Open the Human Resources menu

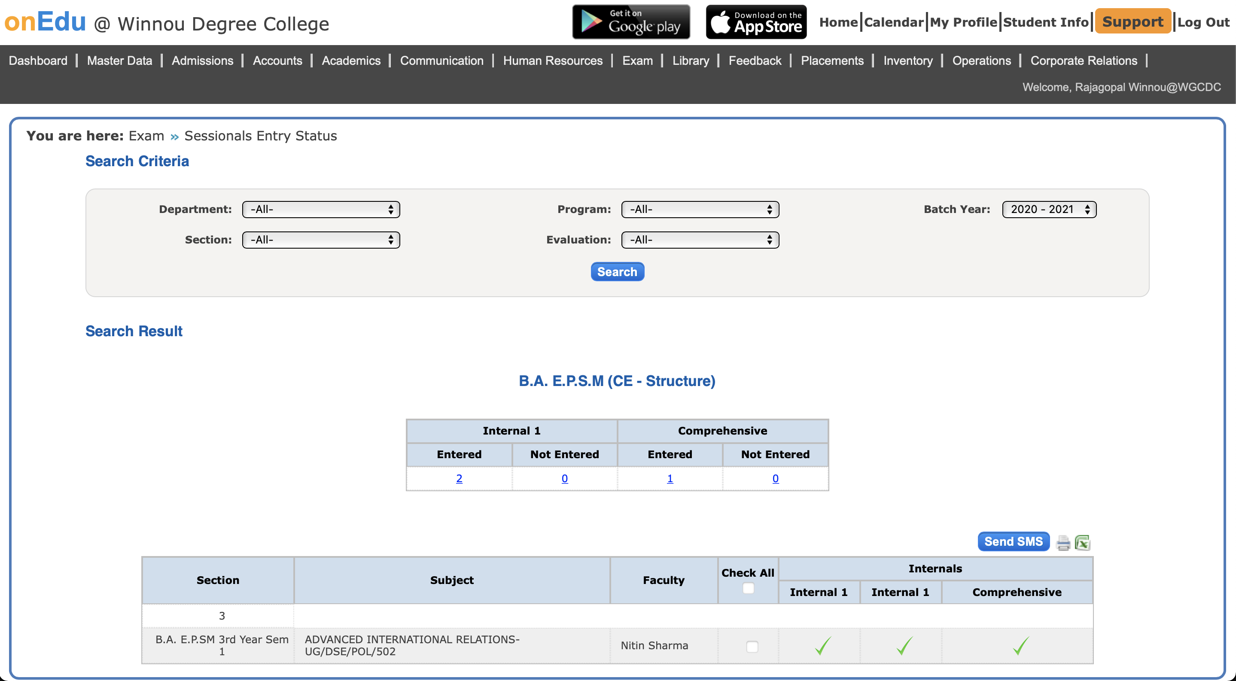552,61
